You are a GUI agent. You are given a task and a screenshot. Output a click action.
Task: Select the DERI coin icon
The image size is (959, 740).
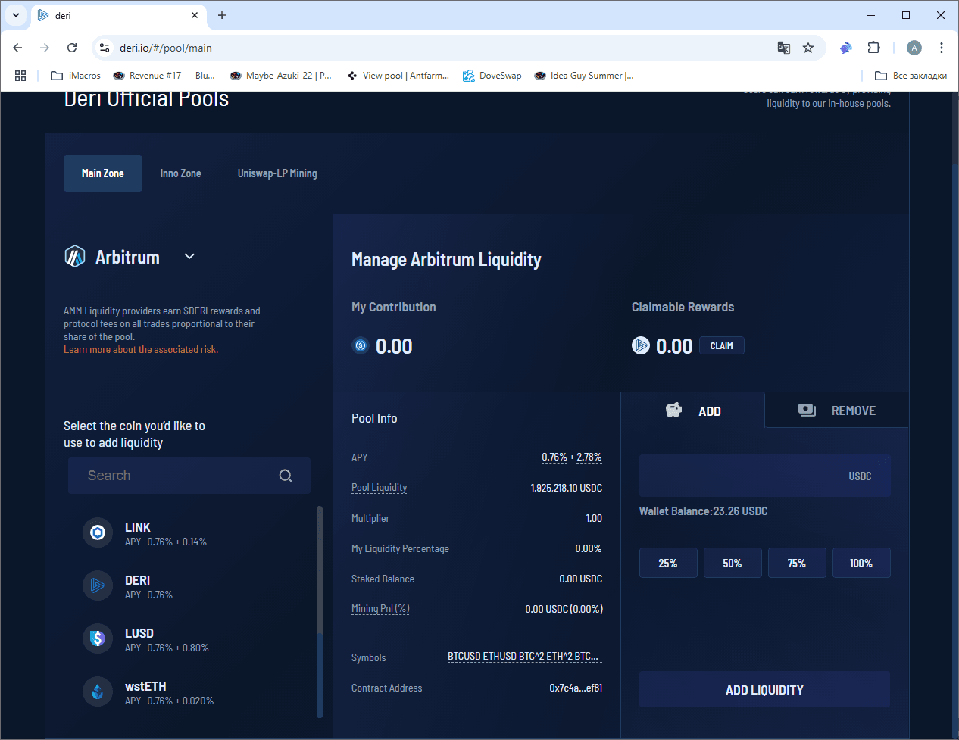click(x=98, y=585)
